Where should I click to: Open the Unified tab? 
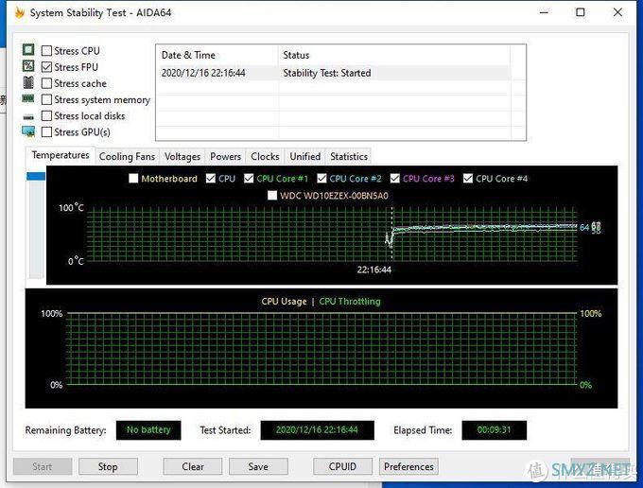pyautogui.click(x=305, y=157)
